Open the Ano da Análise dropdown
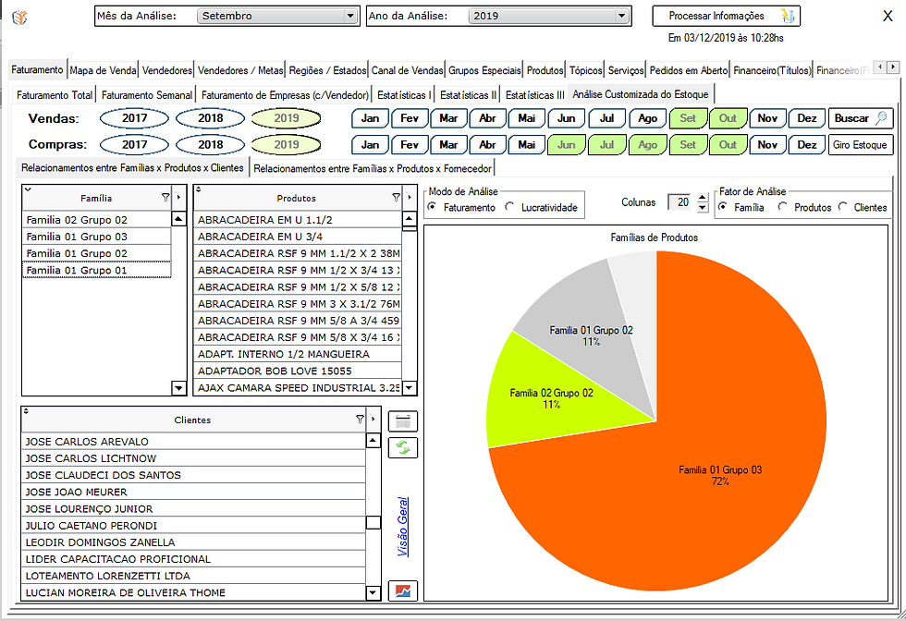The image size is (906, 621). (621, 17)
